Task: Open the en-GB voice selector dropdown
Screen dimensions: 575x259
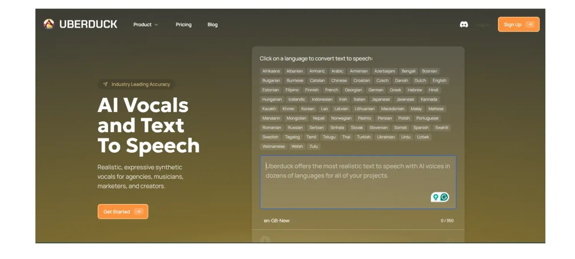Action: (277, 221)
